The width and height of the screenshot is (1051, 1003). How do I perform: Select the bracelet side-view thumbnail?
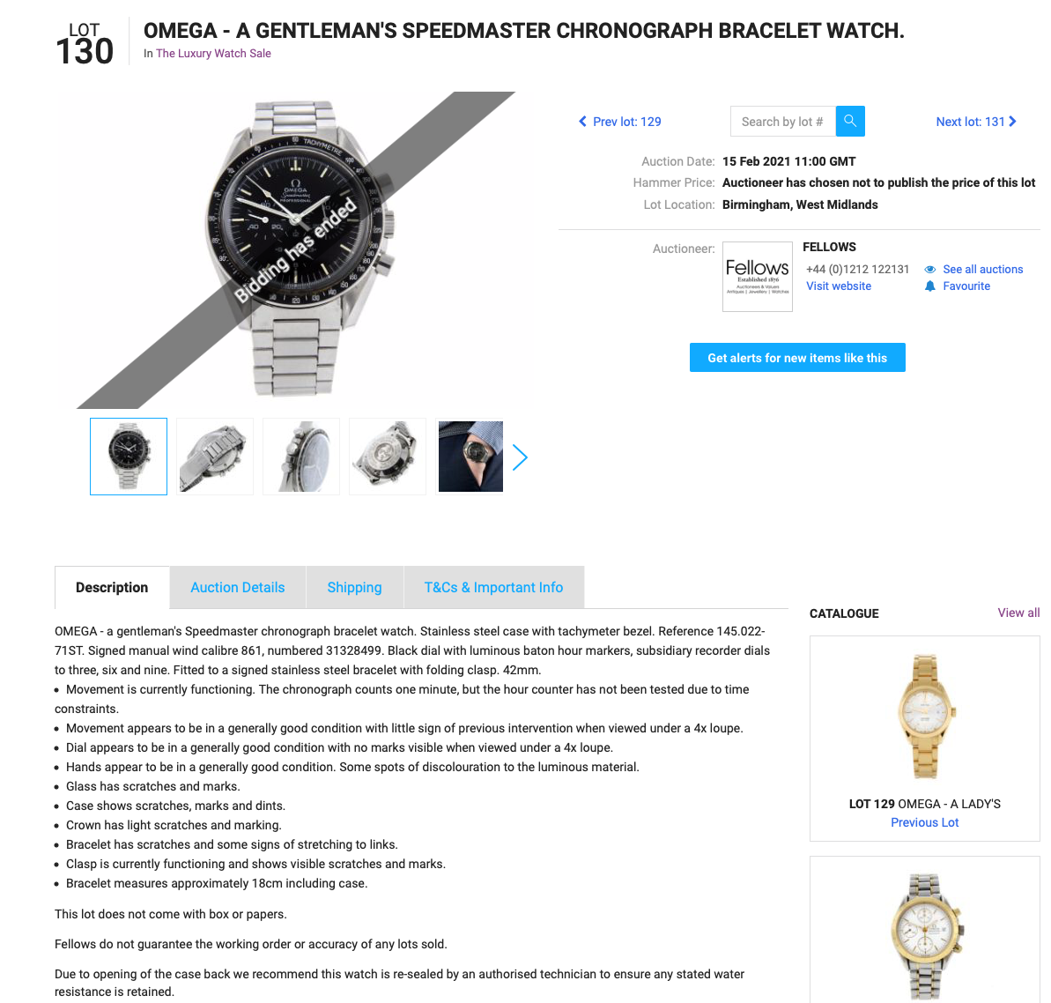click(x=215, y=457)
